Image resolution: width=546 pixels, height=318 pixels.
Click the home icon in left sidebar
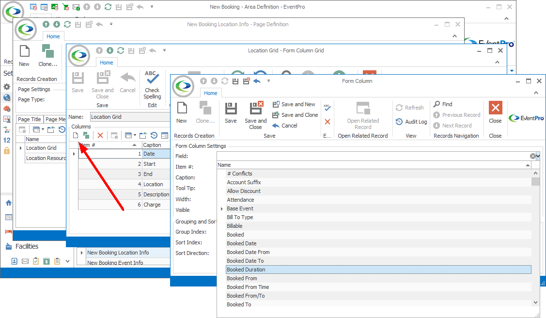click(9, 203)
